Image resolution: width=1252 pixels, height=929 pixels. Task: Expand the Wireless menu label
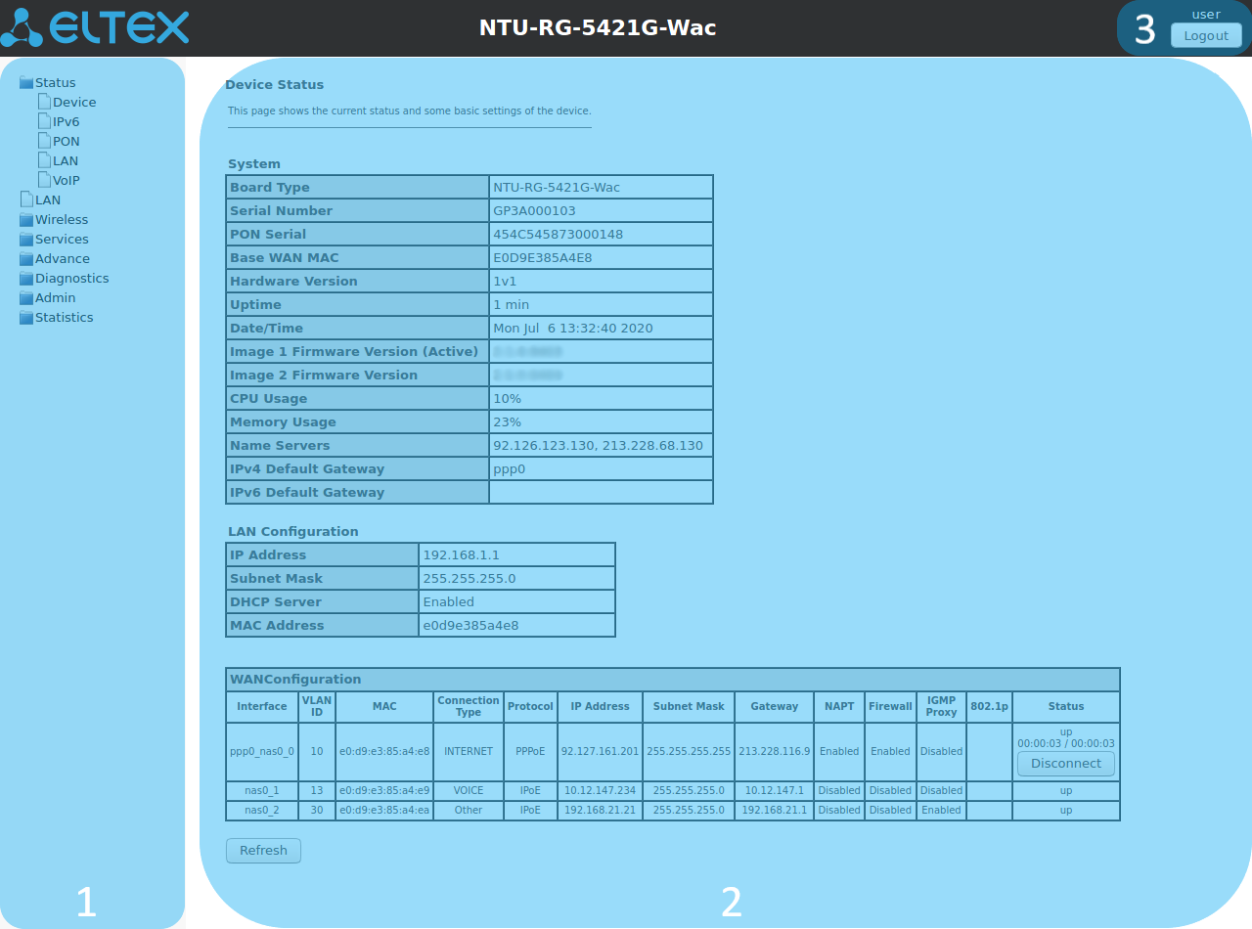62,220
